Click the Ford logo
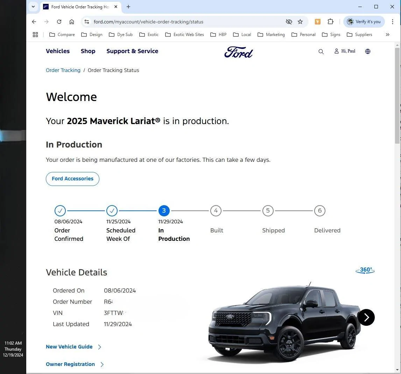 point(239,52)
